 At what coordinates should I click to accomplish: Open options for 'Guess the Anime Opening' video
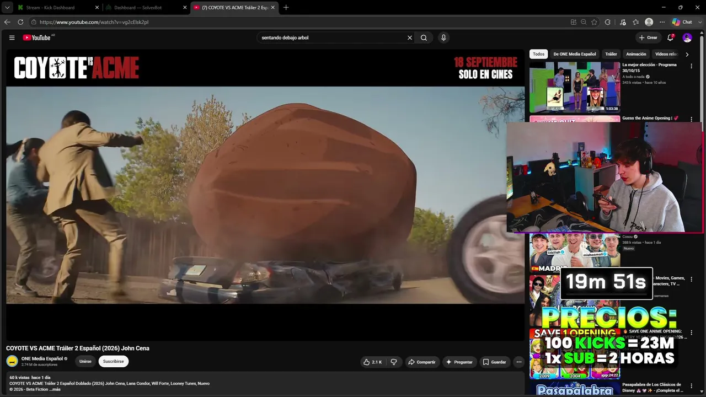[691, 119]
